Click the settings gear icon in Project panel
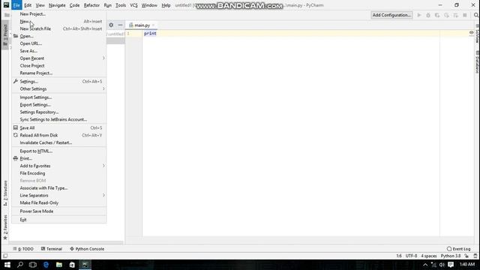The width and height of the screenshot is (480, 270). click(x=111, y=25)
